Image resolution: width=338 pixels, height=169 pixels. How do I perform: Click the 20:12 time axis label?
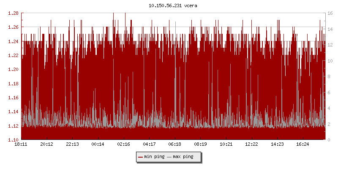point(46,144)
